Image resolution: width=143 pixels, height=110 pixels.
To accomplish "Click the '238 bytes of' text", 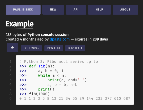I will point(16,35).
